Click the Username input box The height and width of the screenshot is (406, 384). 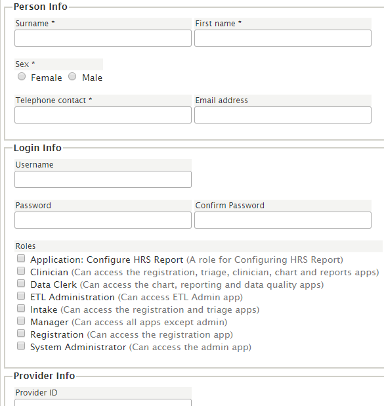coord(103,179)
